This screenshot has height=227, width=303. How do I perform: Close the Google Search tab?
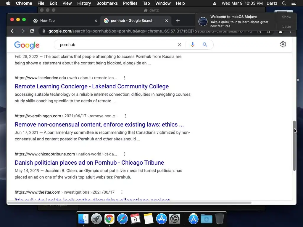[x=167, y=21]
